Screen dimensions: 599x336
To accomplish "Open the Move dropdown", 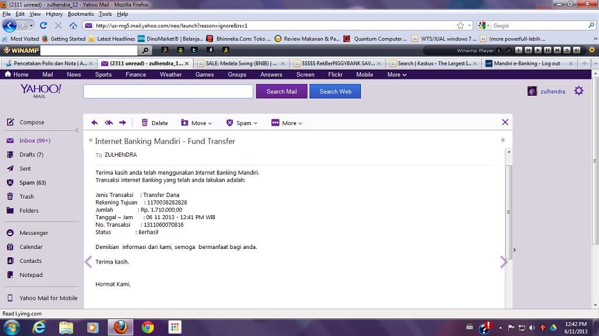I will click(197, 123).
